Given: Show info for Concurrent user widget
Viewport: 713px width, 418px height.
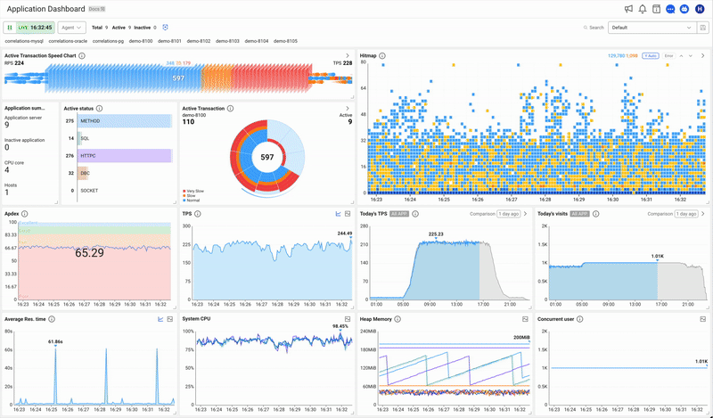Looking at the screenshot, I should pyautogui.click(x=580, y=319).
